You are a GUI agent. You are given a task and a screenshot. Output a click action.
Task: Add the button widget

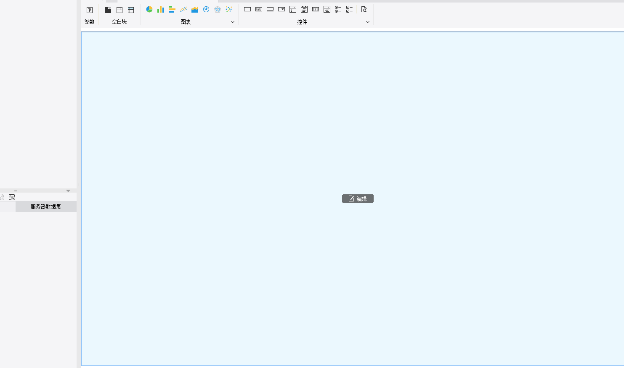coord(270,9)
